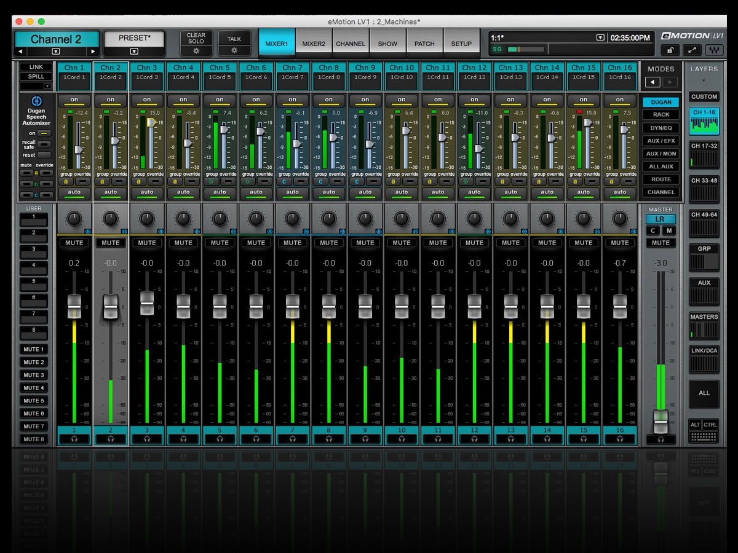Click the lock icon under the eMotion logo
The height and width of the screenshot is (553, 738).
670,50
